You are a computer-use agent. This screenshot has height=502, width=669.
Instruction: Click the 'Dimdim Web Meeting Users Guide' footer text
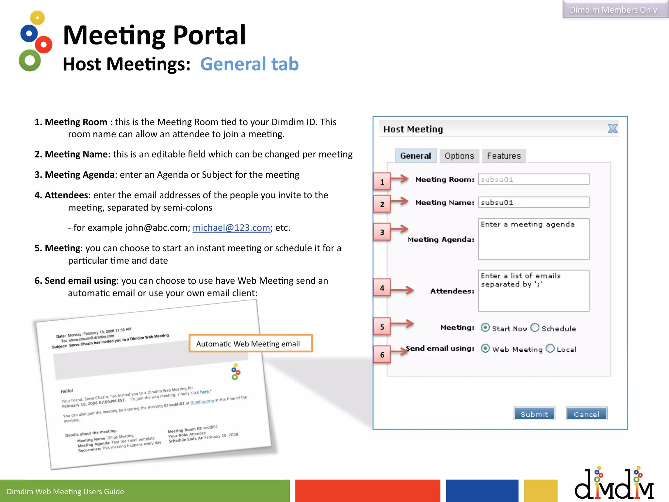coord(65,492)
